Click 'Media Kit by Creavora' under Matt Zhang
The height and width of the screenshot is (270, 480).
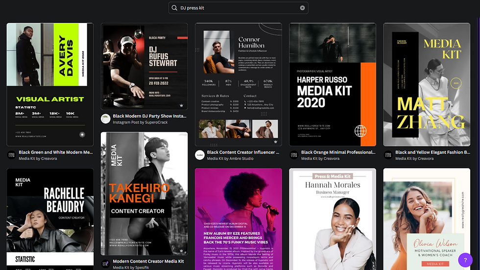point(414,159)
